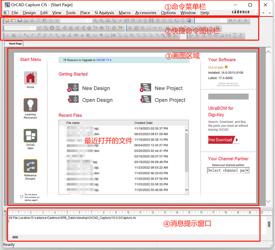Click Recent Files scrollbar down arrow
Image resolution: width=275 pixels, height=250 pixels.
(187, 190)
